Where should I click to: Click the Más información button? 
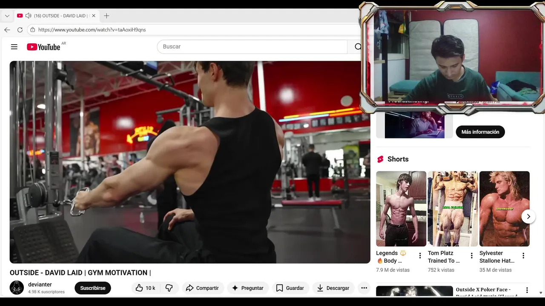click(x=480, y=132)
